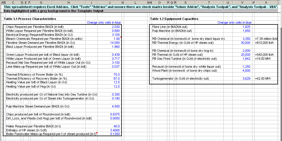282x141 pixels.
Task: Click gas turbine electricity value 0.350
Action: click(x=116, y=94)
